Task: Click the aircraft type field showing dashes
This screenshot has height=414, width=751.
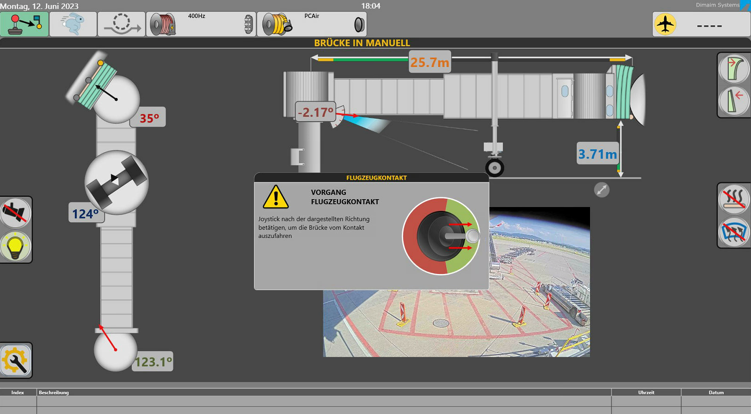Action: (x=709, y=25)
